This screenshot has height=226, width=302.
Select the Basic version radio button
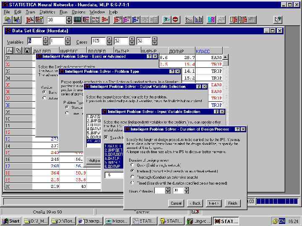pos(44,92)
